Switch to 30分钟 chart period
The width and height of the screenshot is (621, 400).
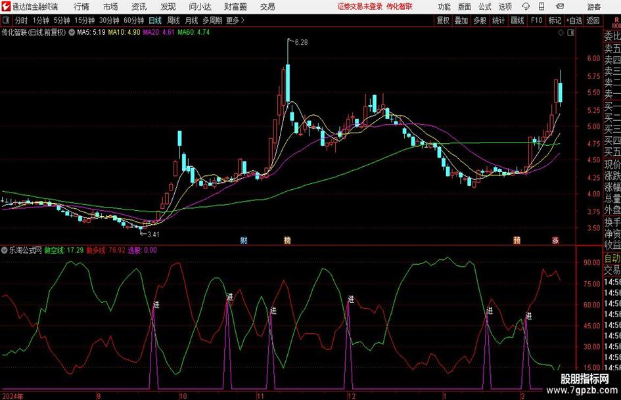click(x=109, y=20)
